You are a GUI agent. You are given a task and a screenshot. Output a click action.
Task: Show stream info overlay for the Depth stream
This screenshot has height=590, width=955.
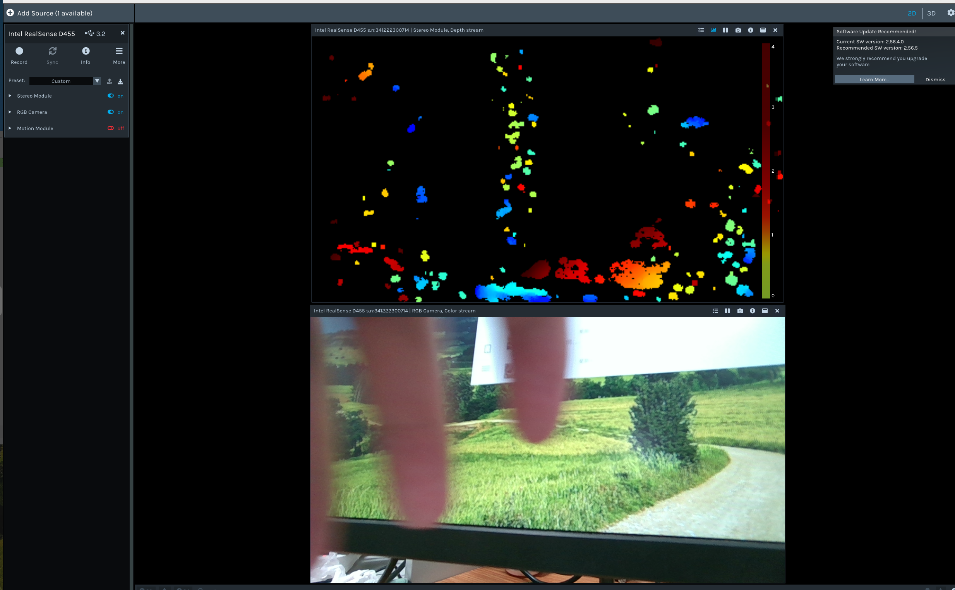(750, 30)
